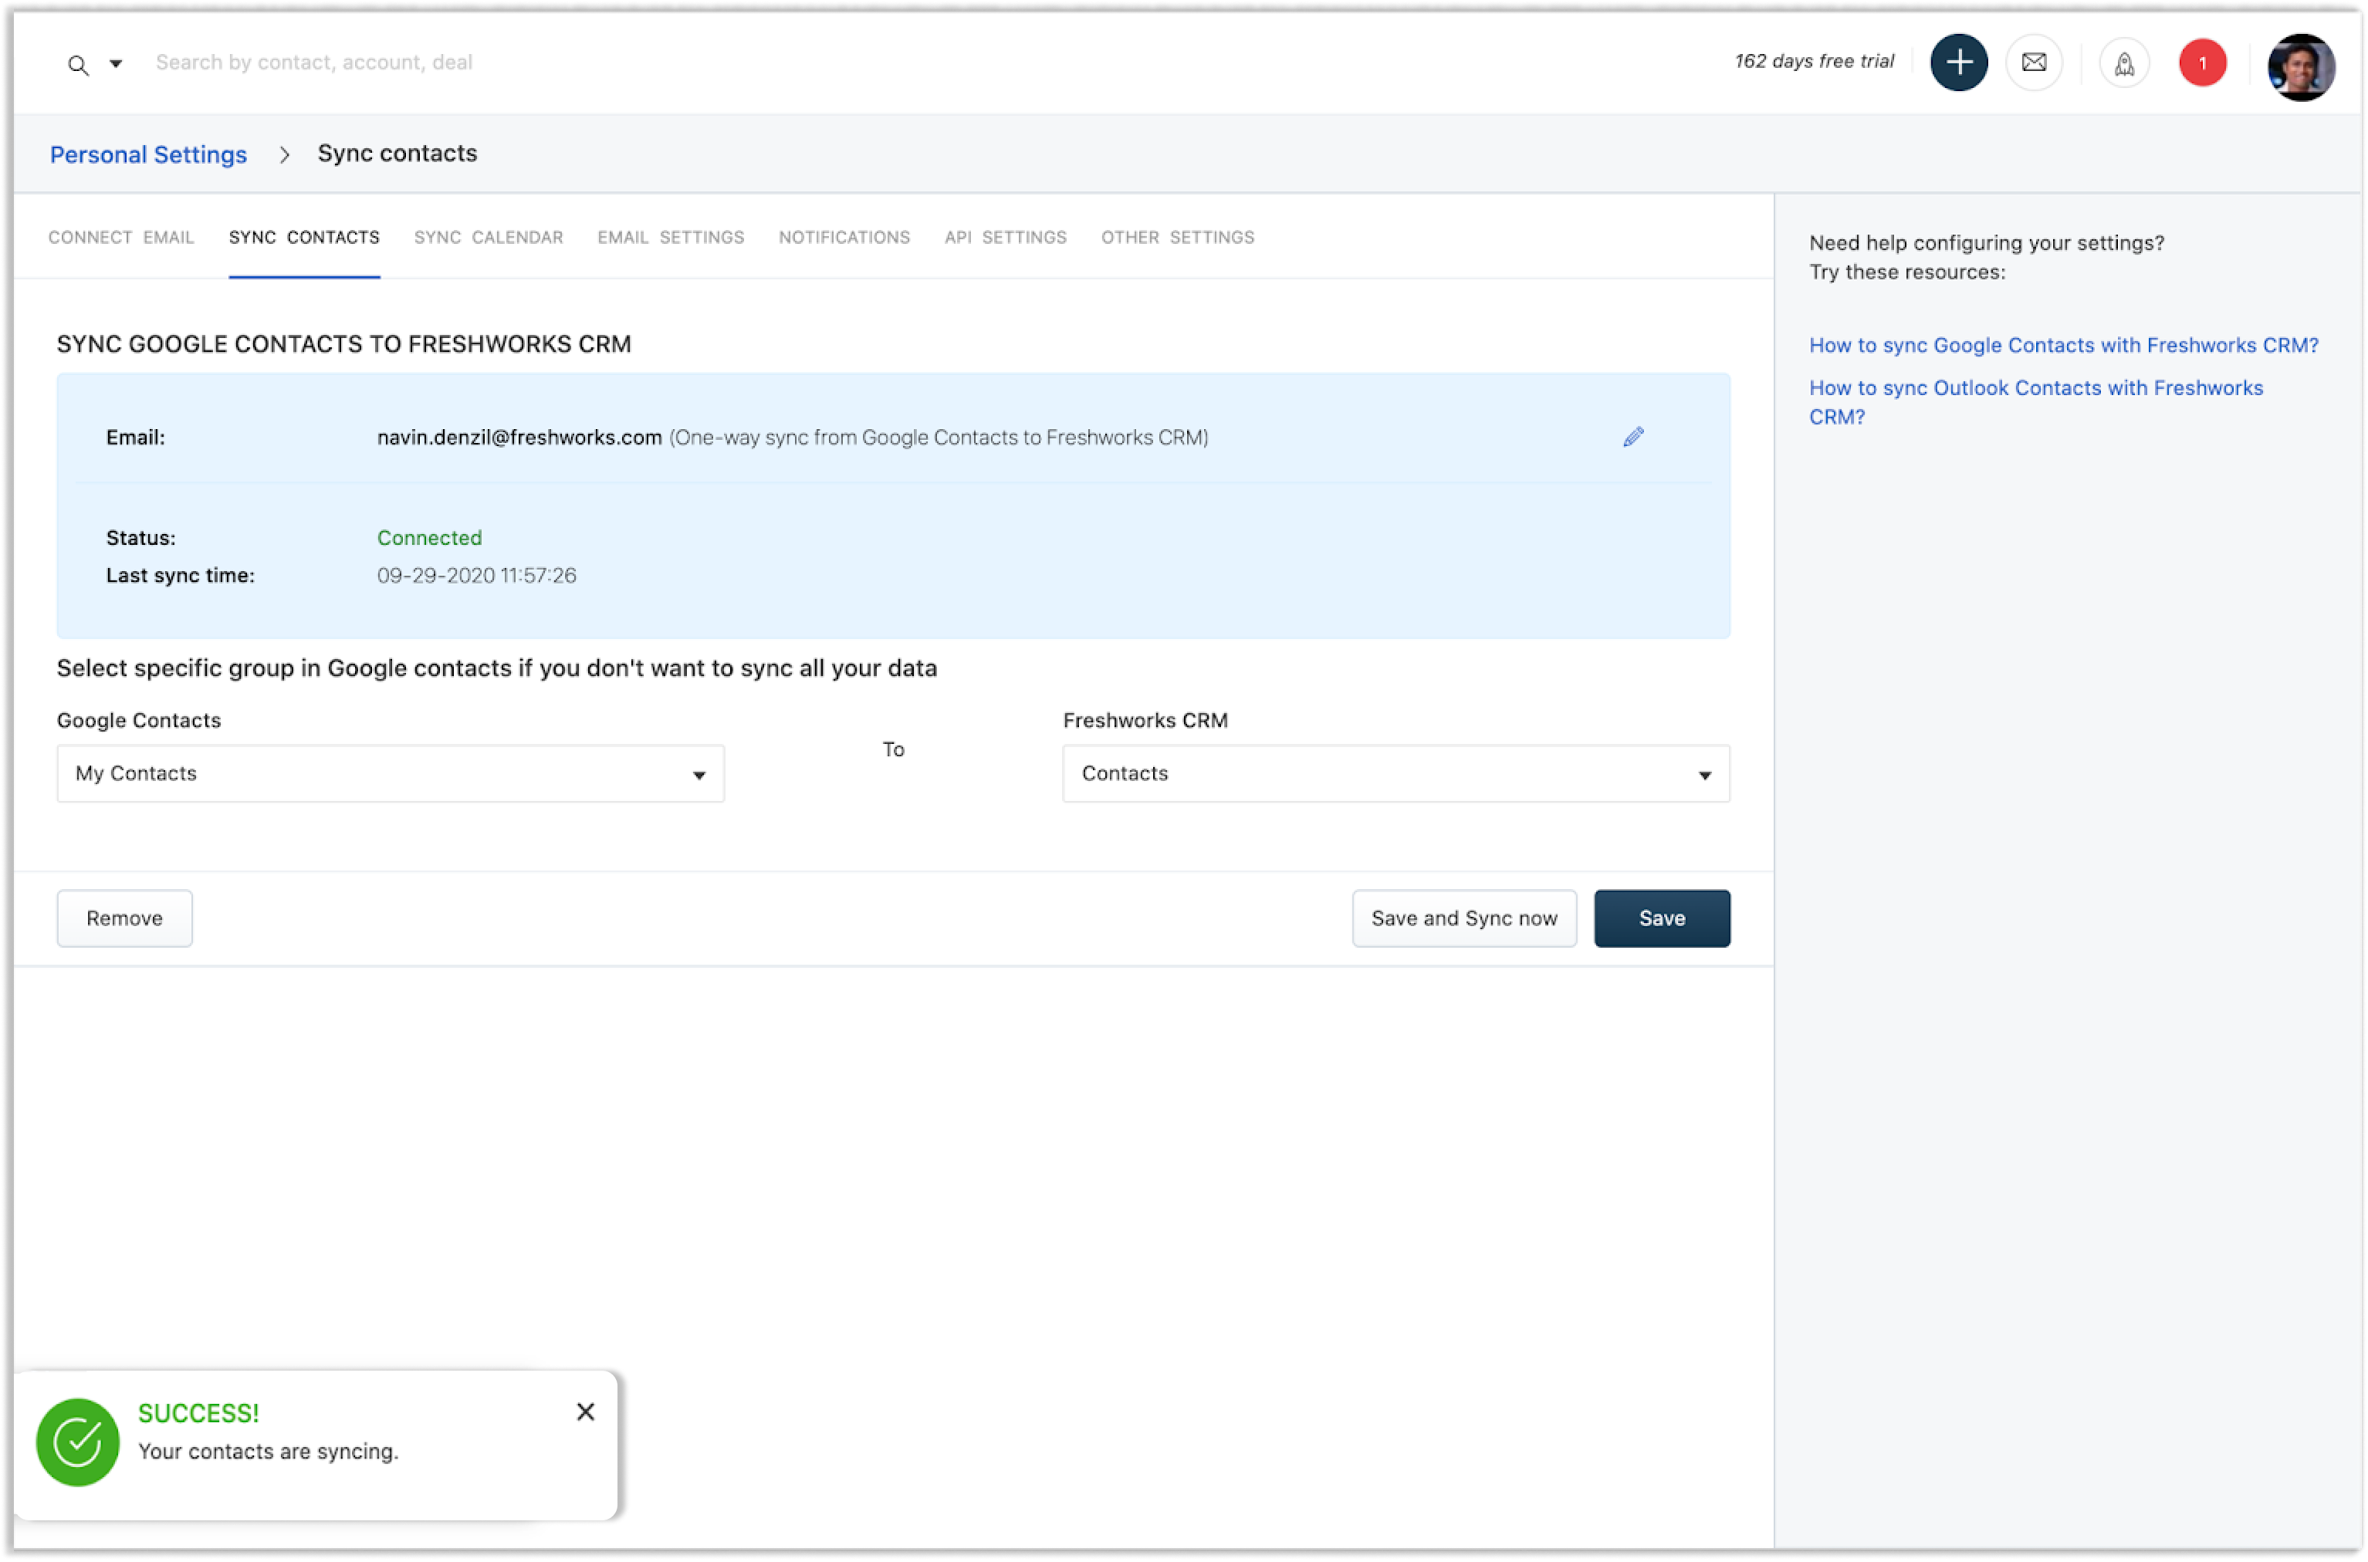
Task: Open the Email Settings tab
Action: [x=671, y=237]
